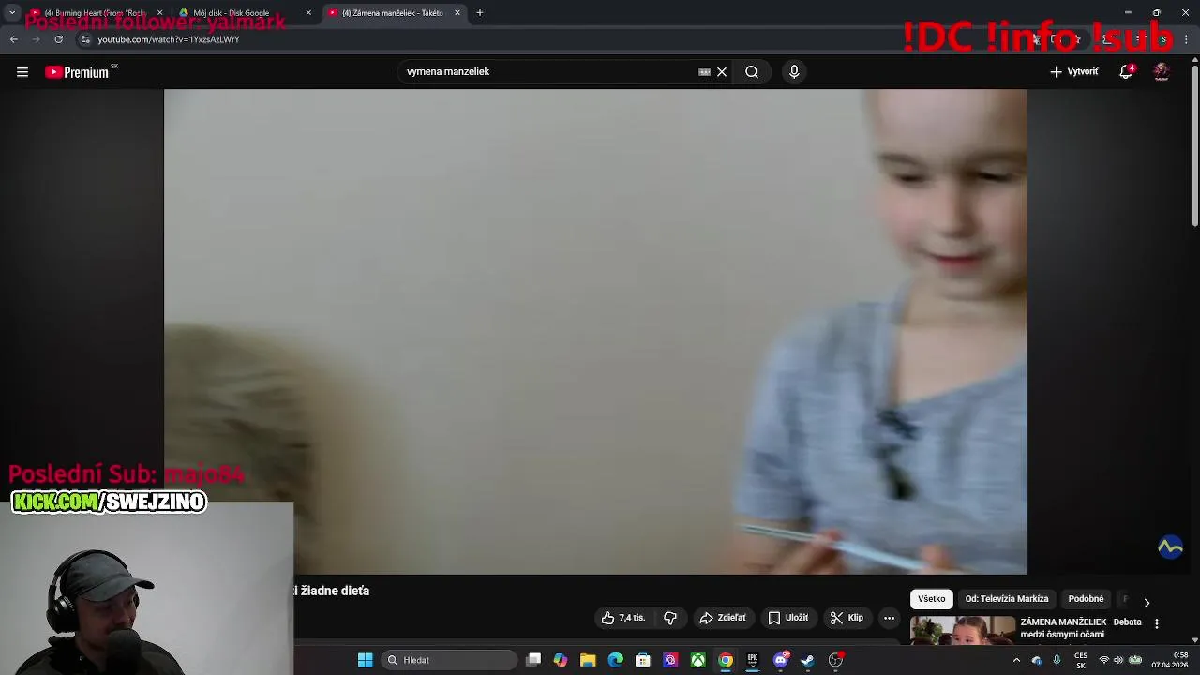Like the video (7,4 tis.)

[x=622, y=618]
